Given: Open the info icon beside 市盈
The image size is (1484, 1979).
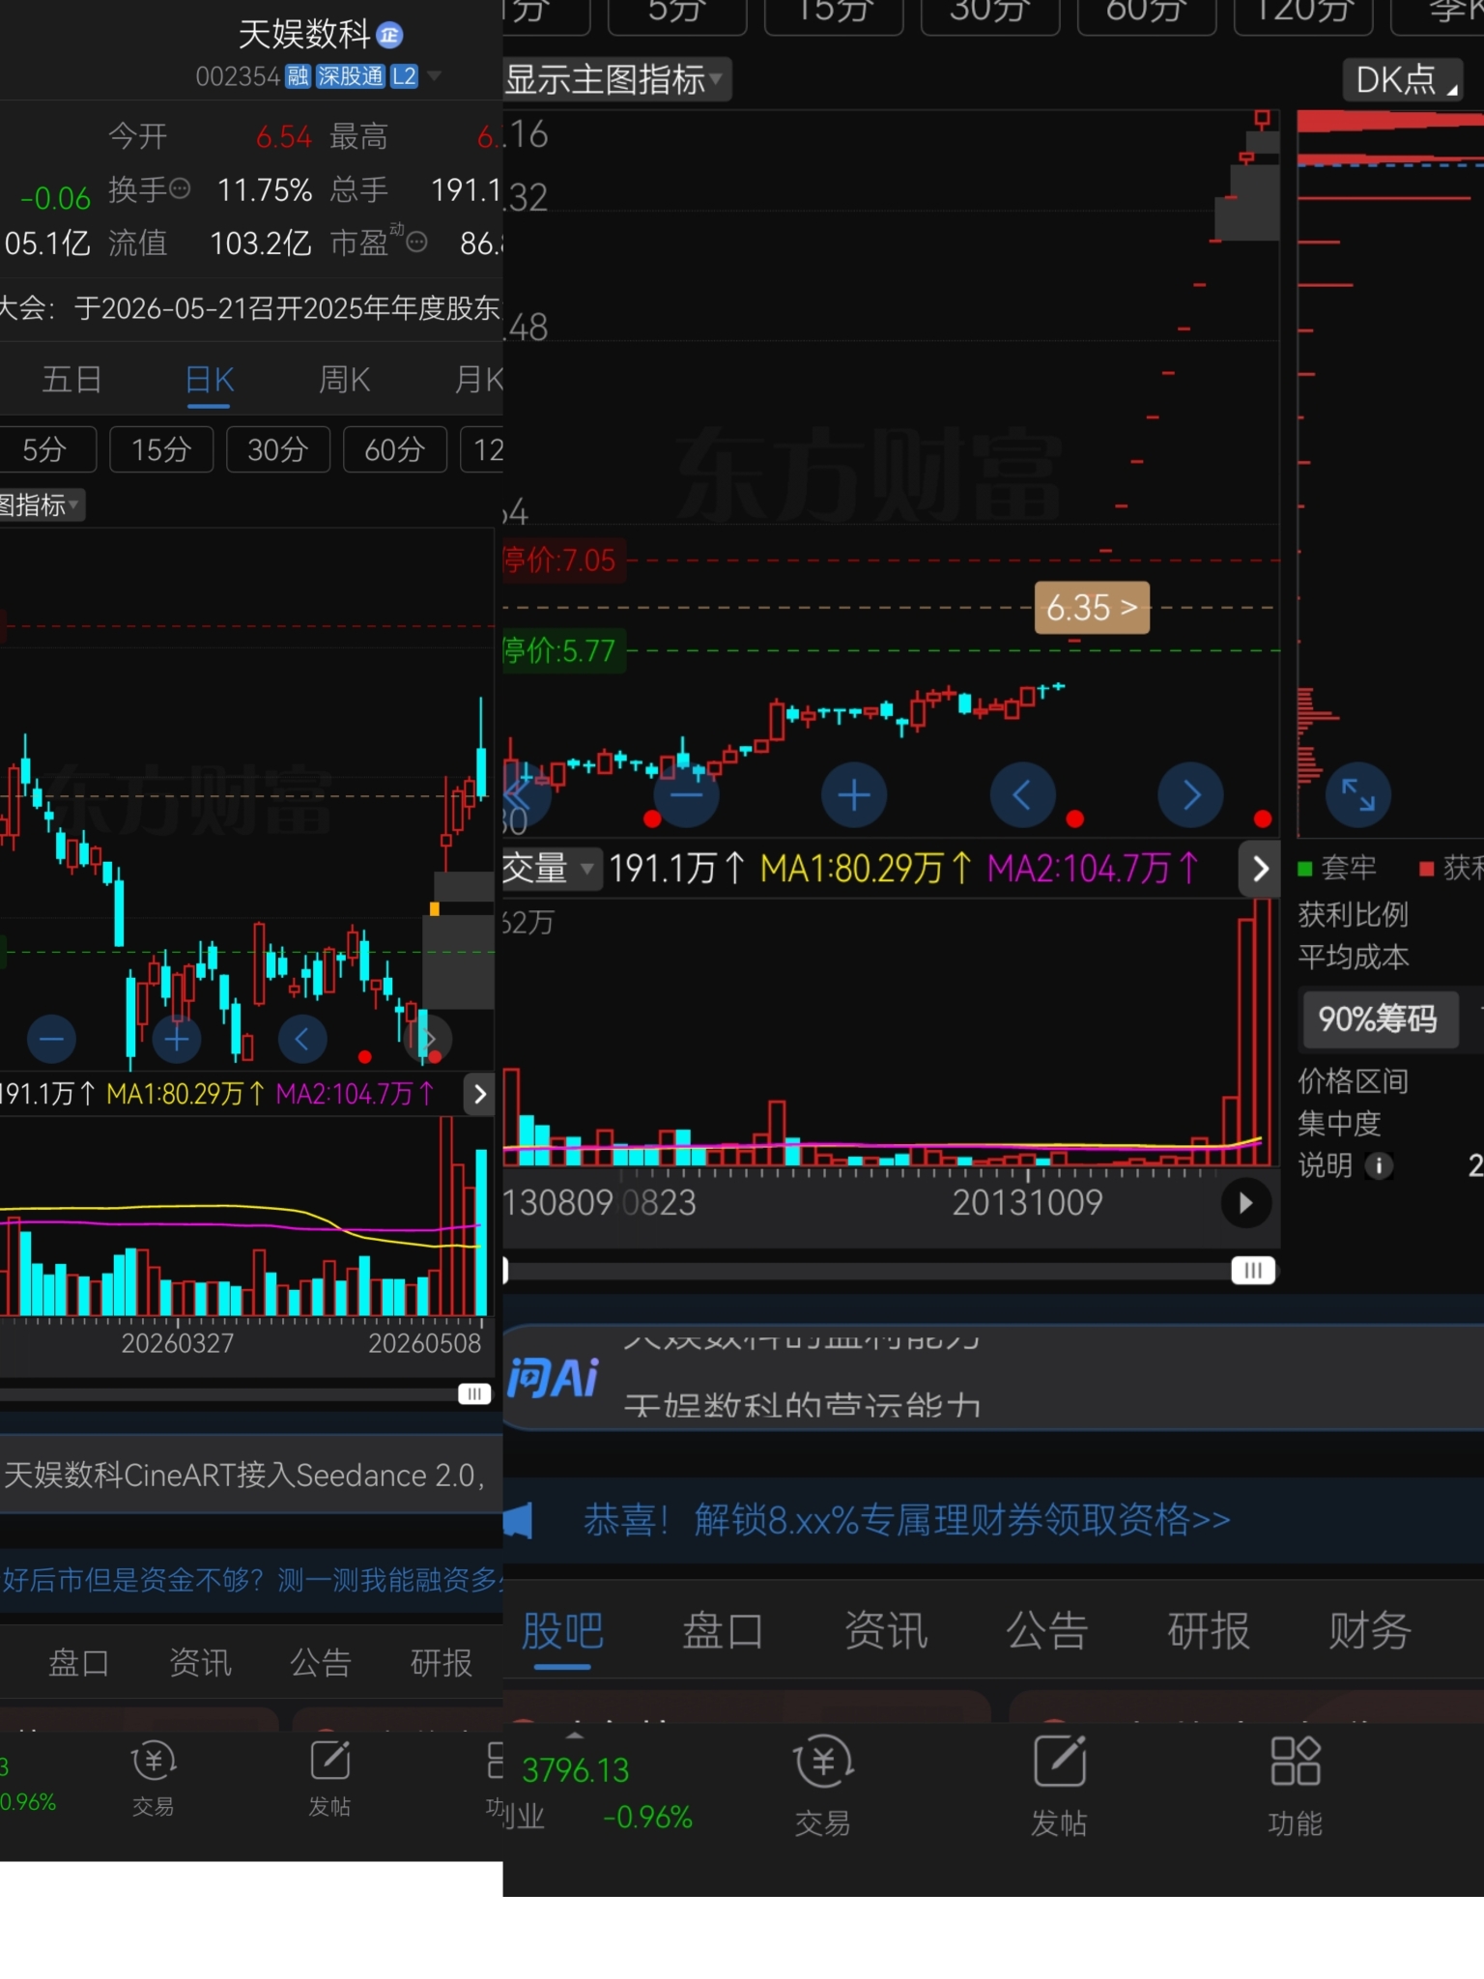Looking at the screenshot, I should click(x=416, y=242).
